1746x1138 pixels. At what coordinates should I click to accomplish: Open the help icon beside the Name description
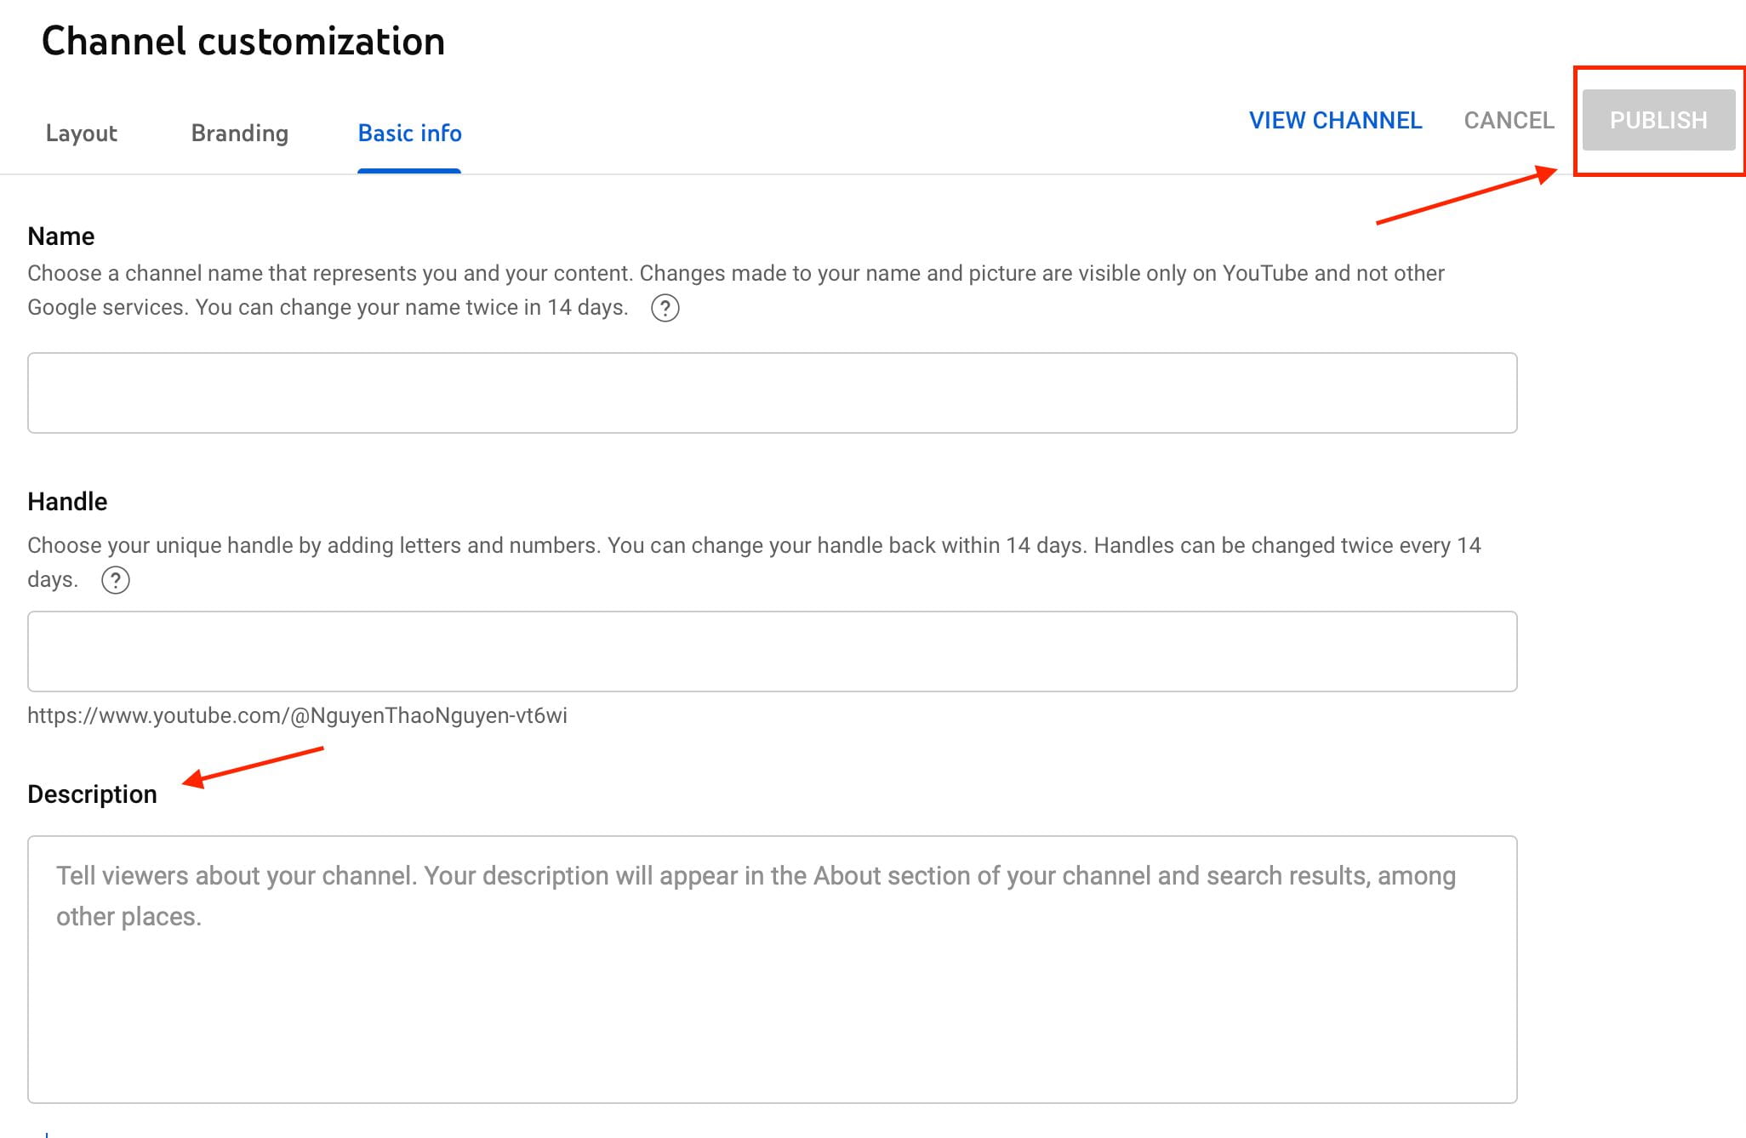665,308
